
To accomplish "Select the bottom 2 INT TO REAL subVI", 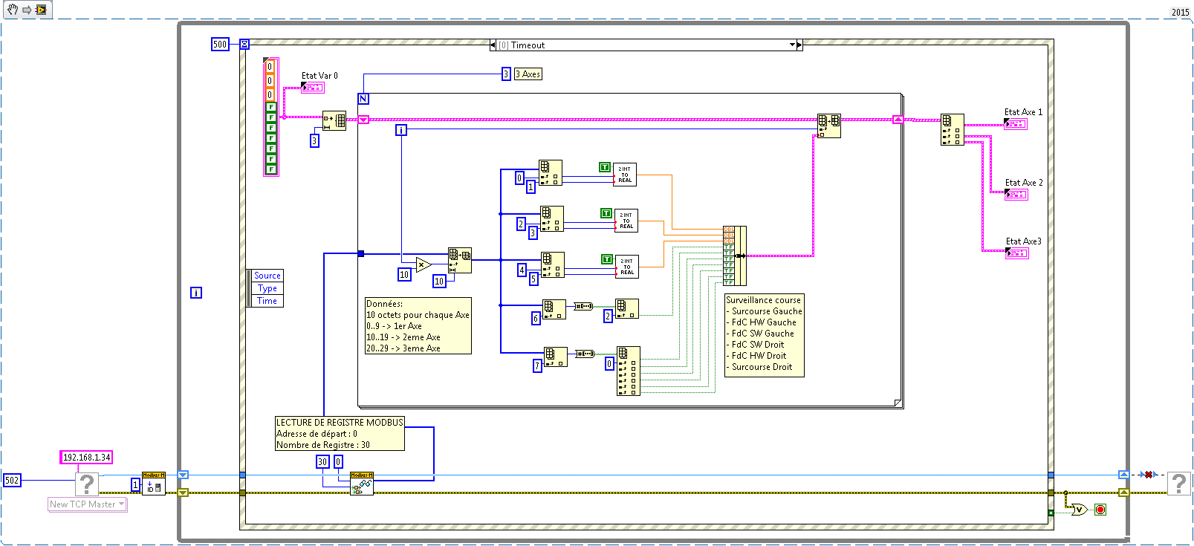I will click(x=627, y=267).
